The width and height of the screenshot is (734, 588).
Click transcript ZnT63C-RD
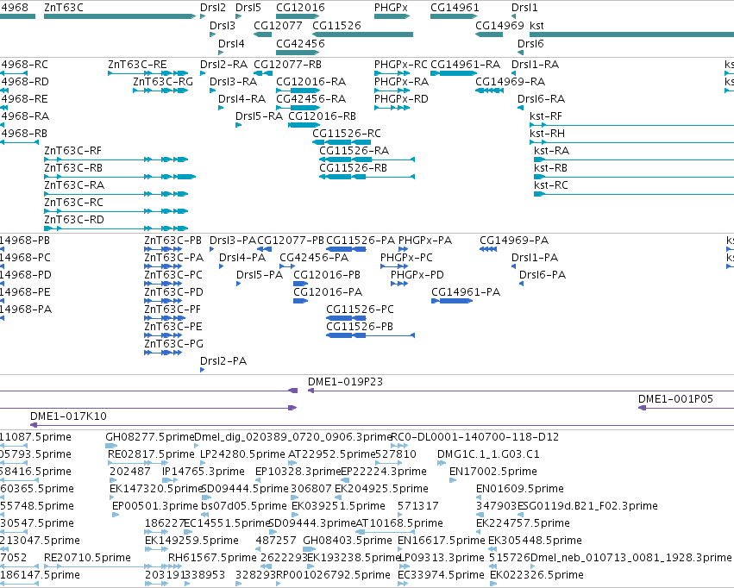(74, 219)
